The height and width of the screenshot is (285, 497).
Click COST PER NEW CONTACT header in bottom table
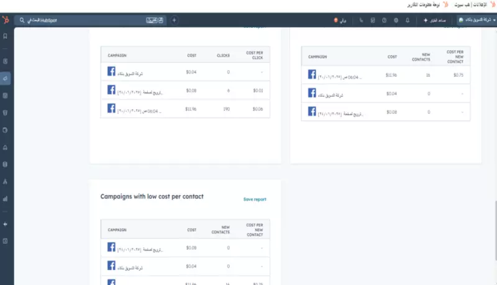tap(255, 230)
